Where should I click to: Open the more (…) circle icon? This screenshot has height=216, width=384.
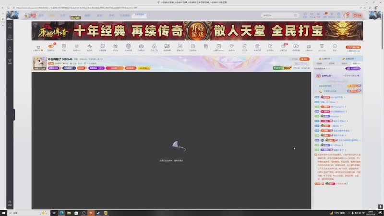335,46
